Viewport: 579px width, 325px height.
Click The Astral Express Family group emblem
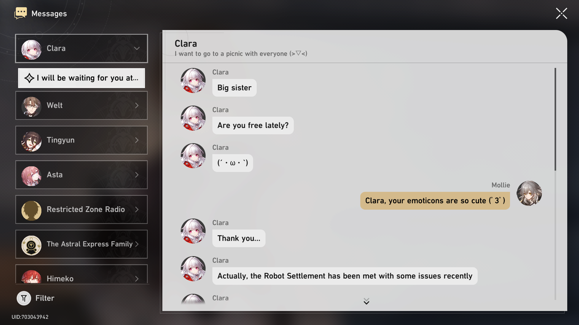coord(31,245)
